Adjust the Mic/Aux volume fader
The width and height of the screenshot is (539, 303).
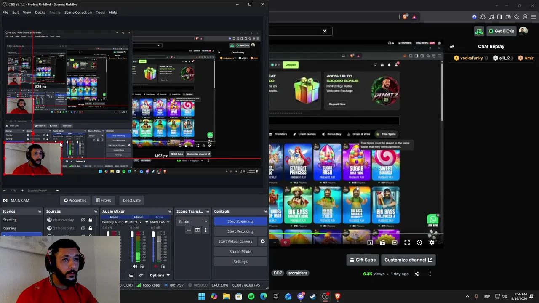(132, 235)
